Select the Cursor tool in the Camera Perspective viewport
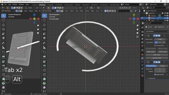The height and width of the screenshot is (95, 169). [x=3, y=20]
